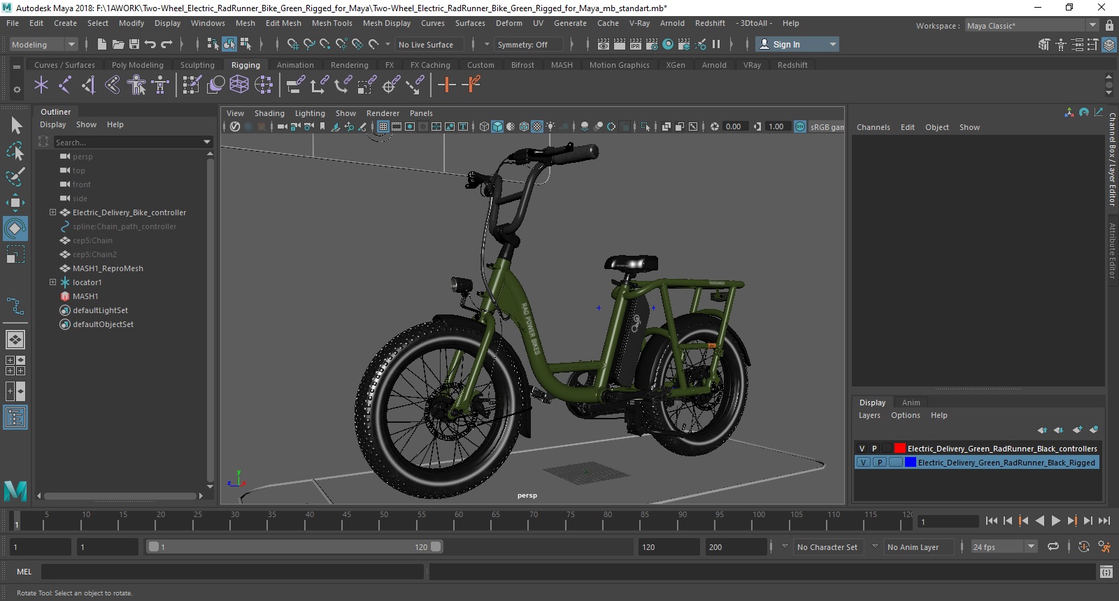Activate the Rotate tool in toolbox
The image size is (1119, 601).
tap(15, 228)
